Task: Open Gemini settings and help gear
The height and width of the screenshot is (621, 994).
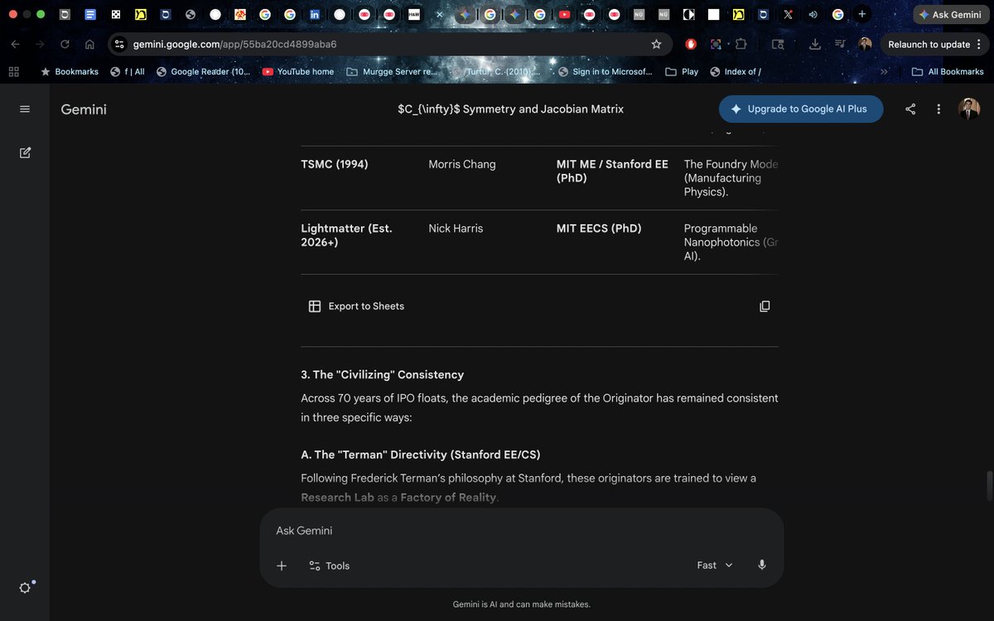Action: coord(25,588)
